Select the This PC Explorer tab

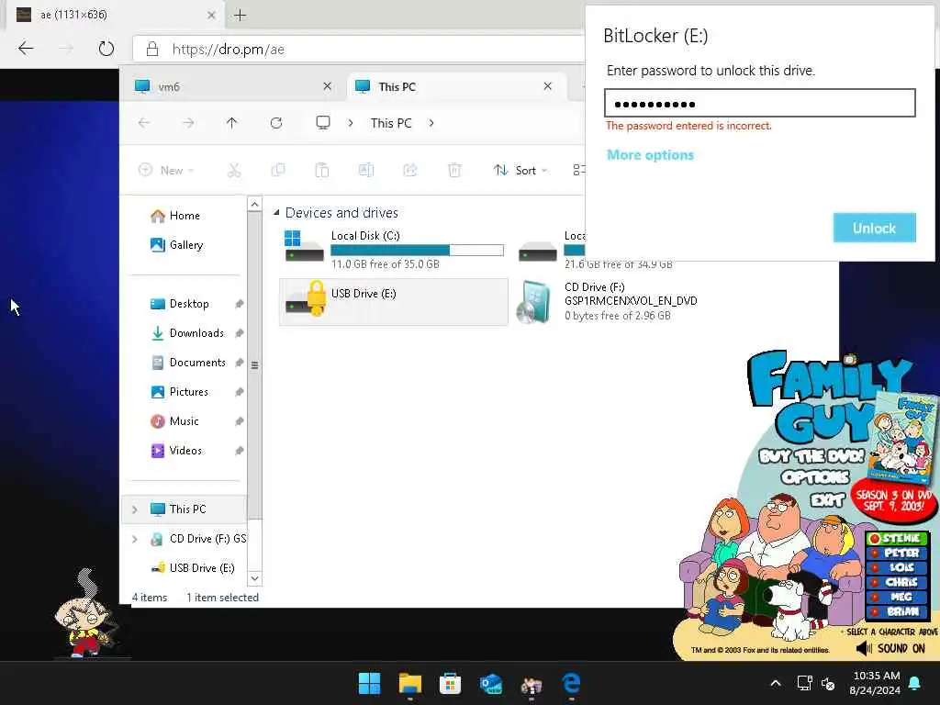click(x=455, y=87)
